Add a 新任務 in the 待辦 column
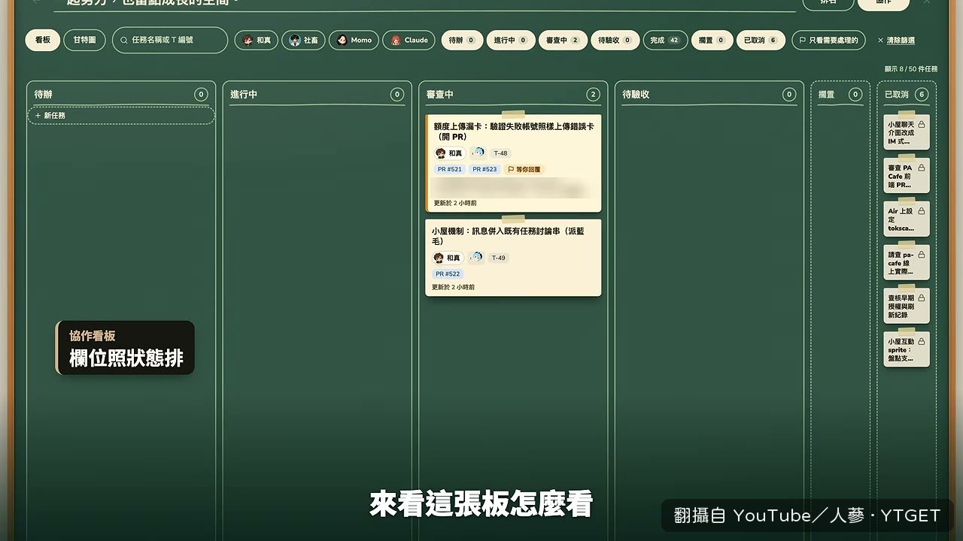 point(121,116)
